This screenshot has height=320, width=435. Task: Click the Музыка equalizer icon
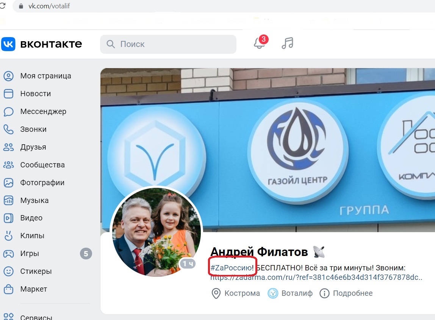click(x=8, y=200)
